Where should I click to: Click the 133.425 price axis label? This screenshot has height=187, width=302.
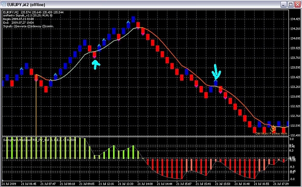295,77
